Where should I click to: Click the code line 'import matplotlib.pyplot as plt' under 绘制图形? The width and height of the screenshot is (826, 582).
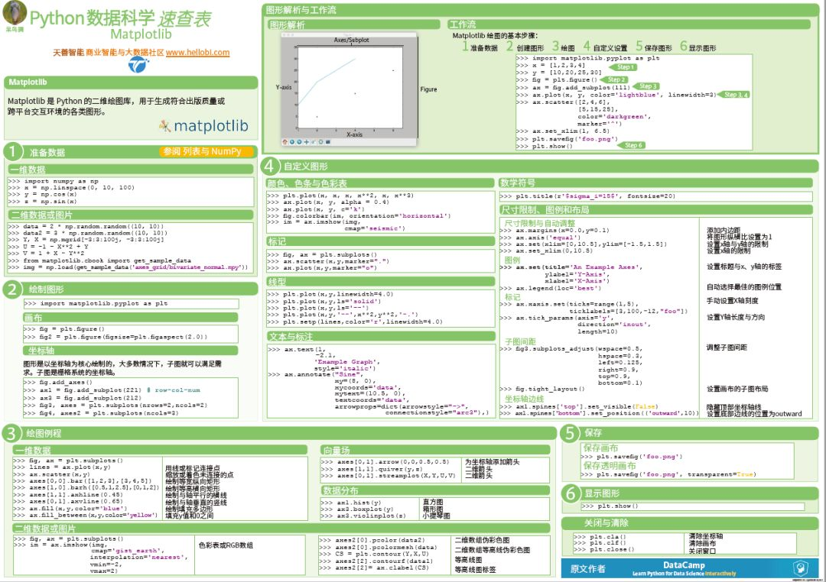(x=96, y=304)
